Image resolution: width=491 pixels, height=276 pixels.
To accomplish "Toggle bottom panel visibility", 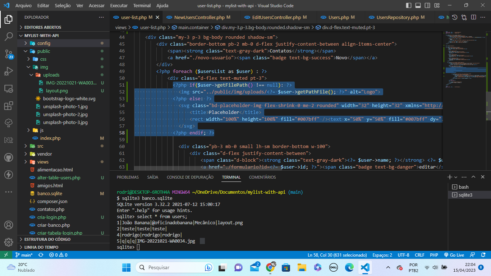I will pyautogui.click(x=418, y=5).
